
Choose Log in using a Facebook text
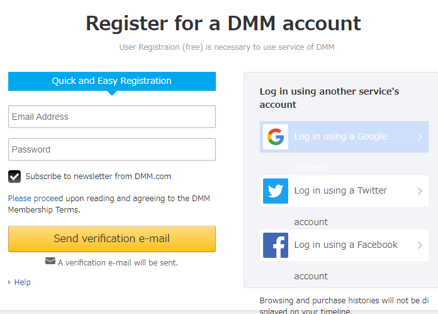tap(345, 245)
